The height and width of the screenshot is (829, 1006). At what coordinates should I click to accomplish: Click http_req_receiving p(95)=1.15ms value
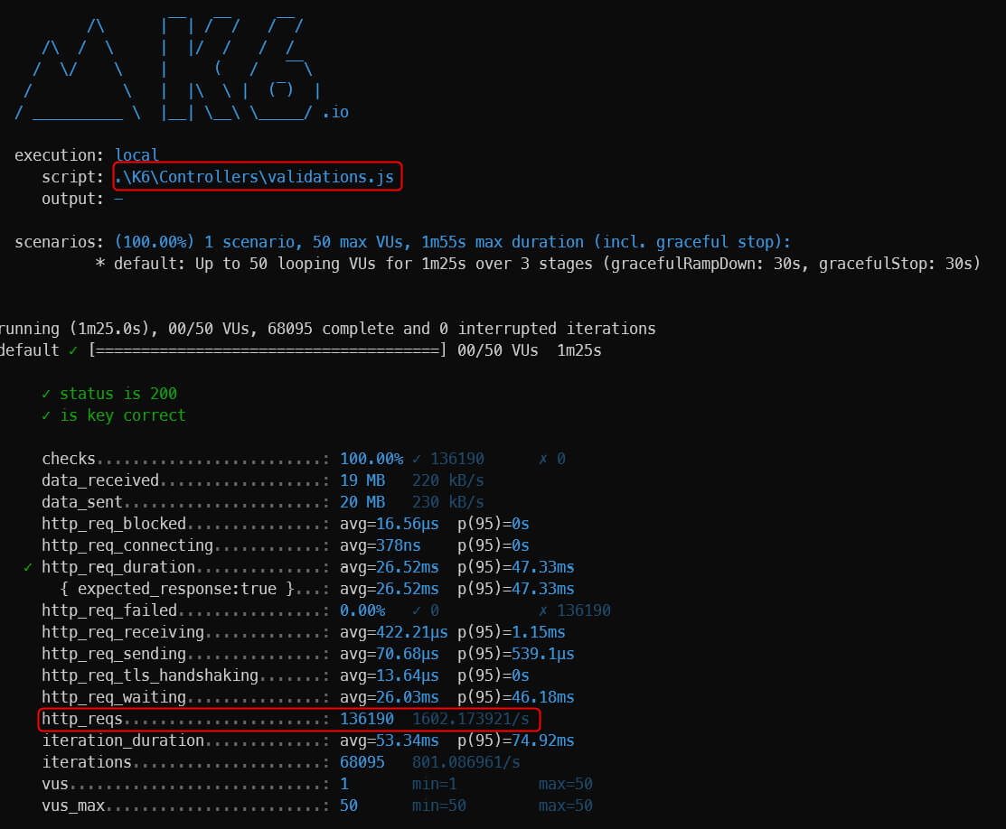(x=512, y=632)
